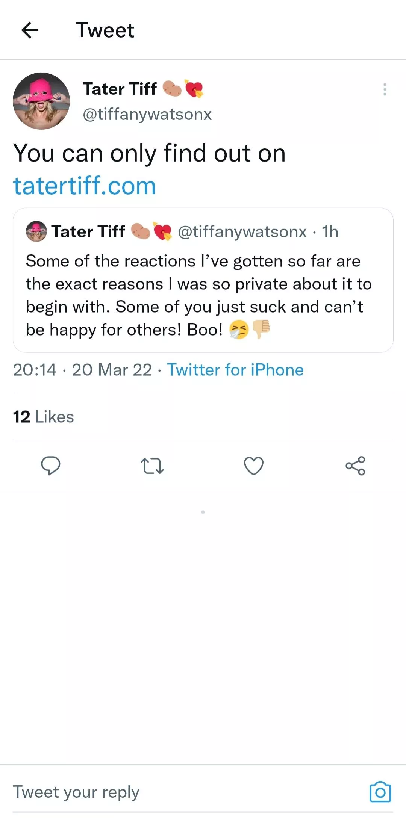Tap small avatar in quoted tweet
The height and width of the screenshot is (818, 406).
(36, 231)
